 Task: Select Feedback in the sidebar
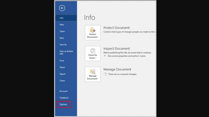64,98
